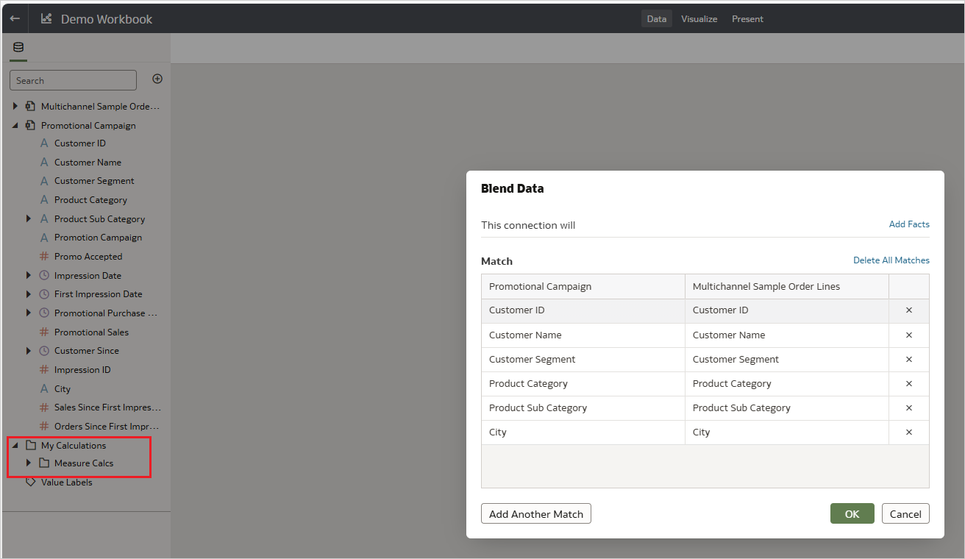This screenshot has height=559, width=965.
Task: Click inside the Search field
Action: point(72,79)
